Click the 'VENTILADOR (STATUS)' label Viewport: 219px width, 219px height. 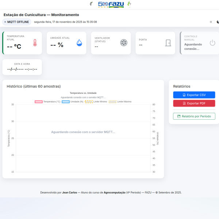[102, 40]
